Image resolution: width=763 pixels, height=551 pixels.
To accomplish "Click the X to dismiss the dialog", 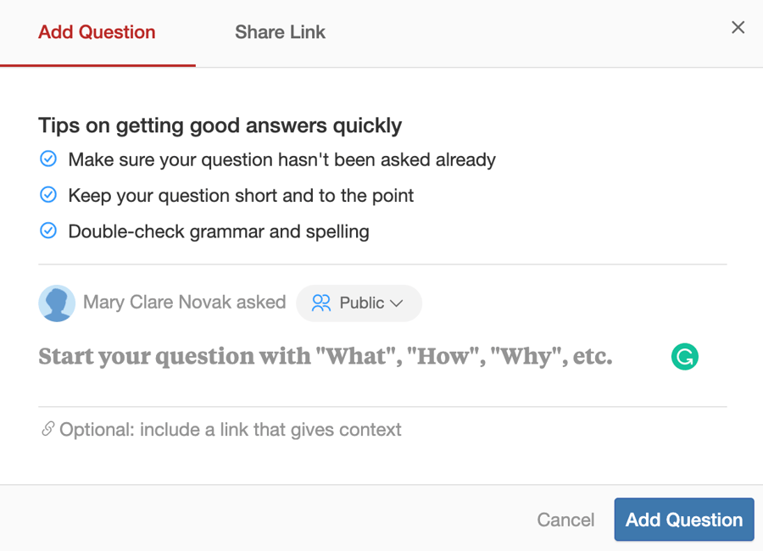I will click(x=738, y=26).
